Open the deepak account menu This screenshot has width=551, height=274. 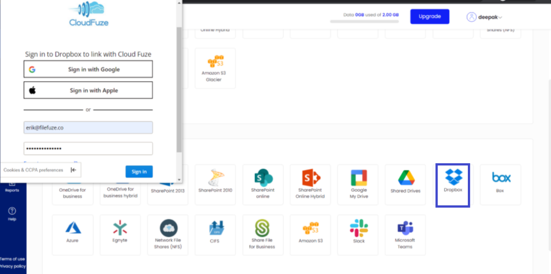coord(484,16)
